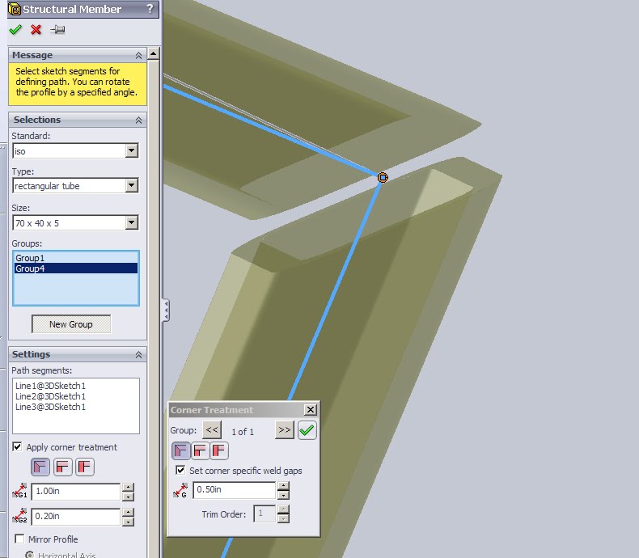This screenshot has width=639, height=558.
Task: Increase the corner weld gap value
Action: tap(283, 485)
